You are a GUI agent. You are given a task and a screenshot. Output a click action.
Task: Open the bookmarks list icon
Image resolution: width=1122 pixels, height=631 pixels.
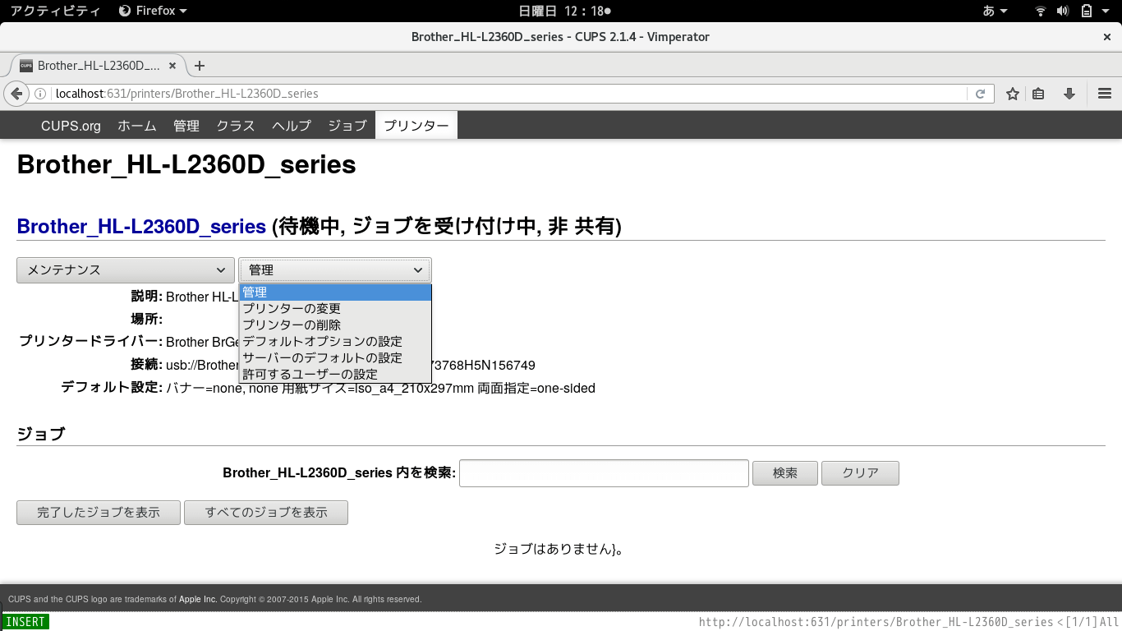1038,94
